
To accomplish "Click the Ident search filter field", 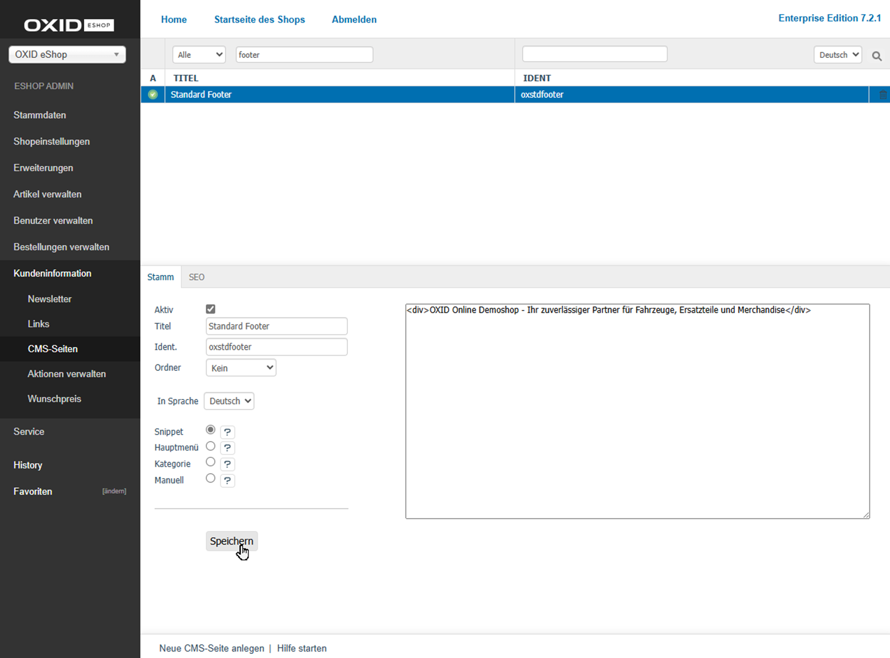I will click(x=595, y=54).
